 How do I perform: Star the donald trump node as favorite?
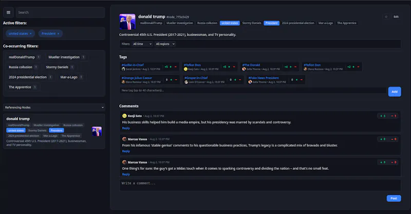click(x=386, y=17)
